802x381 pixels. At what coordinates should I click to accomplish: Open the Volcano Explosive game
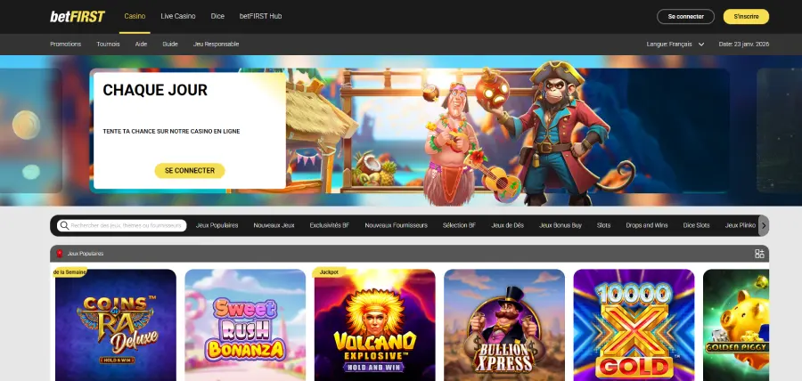click(x=375, y=325)
